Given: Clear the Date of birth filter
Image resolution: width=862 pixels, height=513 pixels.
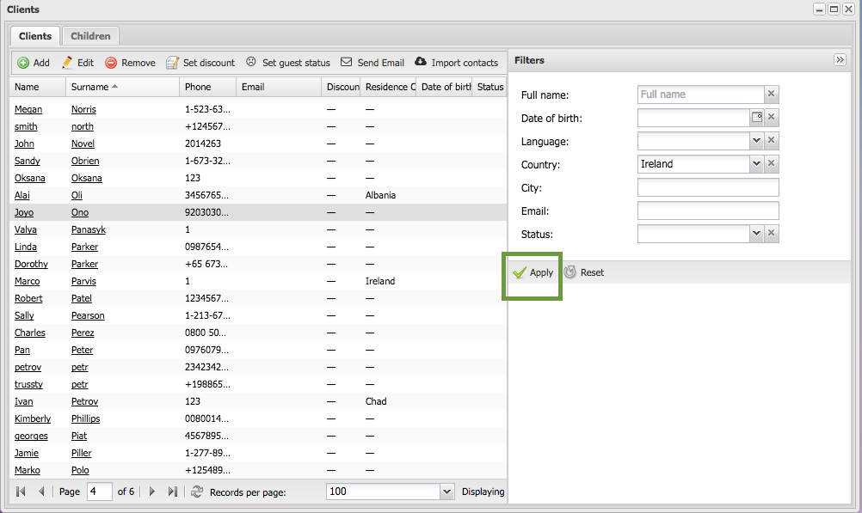Looking at the screenshot, I should [772, 117].
